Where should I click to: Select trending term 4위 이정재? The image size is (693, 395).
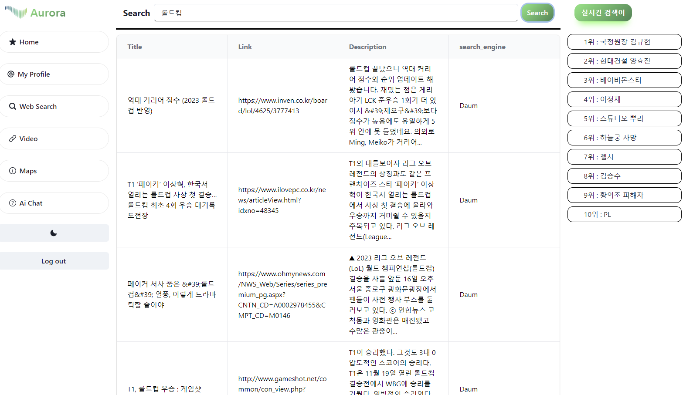[624, 99]
